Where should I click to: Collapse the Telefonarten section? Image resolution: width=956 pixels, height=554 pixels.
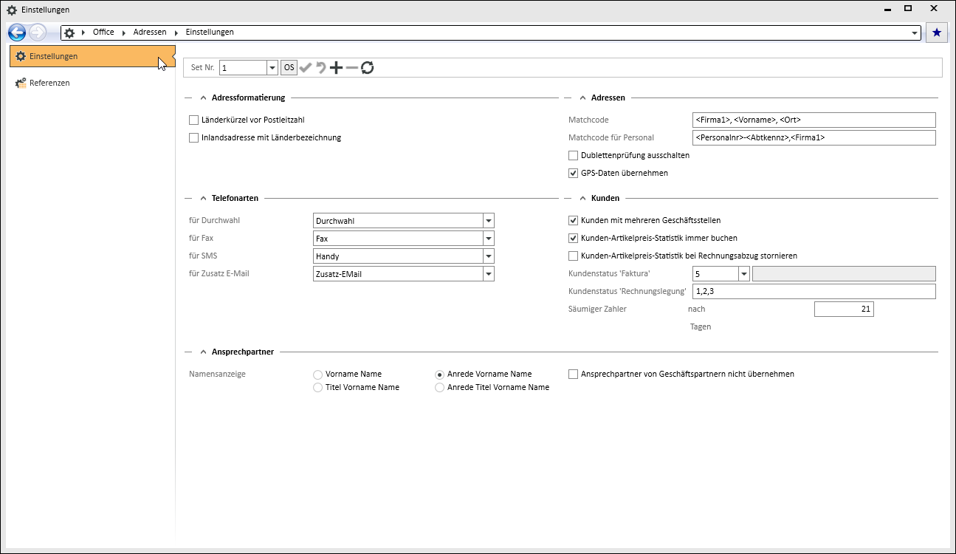(203, 199)
